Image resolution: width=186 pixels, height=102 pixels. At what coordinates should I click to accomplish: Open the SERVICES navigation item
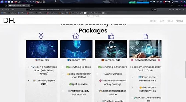153,21
